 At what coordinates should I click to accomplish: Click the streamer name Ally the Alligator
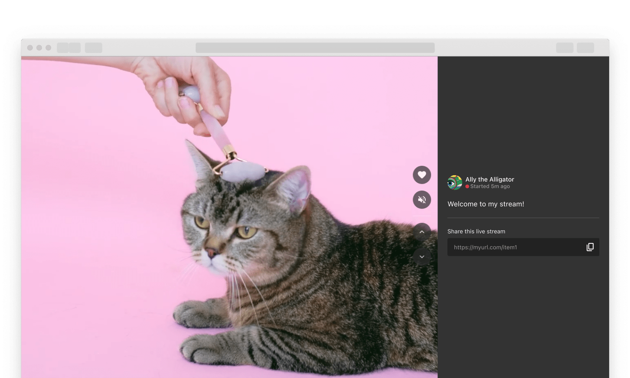click(489, 179)
